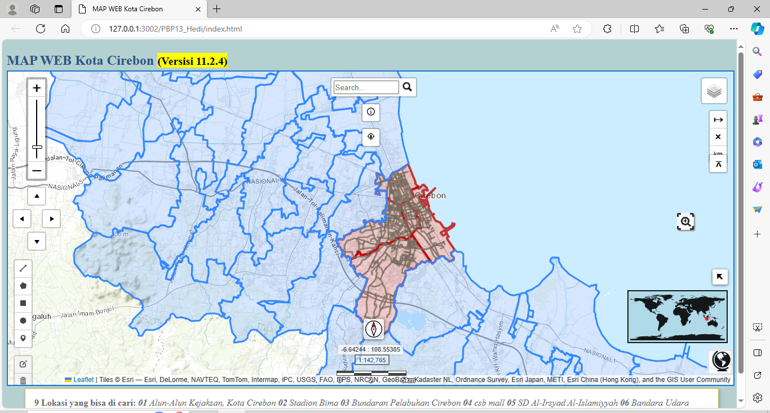Pan the map right with arrow
Screen dimensions: 770x413
tap(51, 219)
